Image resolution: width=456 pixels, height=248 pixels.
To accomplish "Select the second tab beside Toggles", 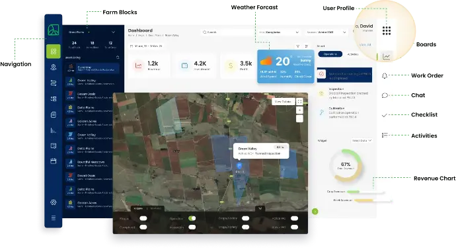I will click(155, 208).
